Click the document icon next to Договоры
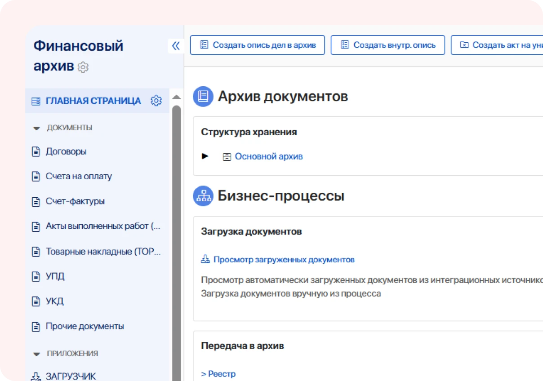 (36, 151)
